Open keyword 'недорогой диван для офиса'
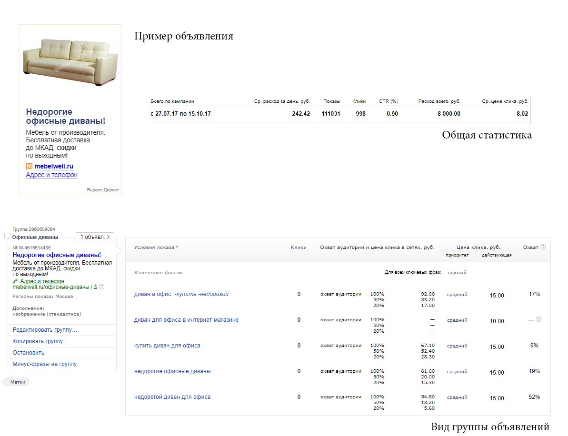568x436 pixels. pos(172,397)
